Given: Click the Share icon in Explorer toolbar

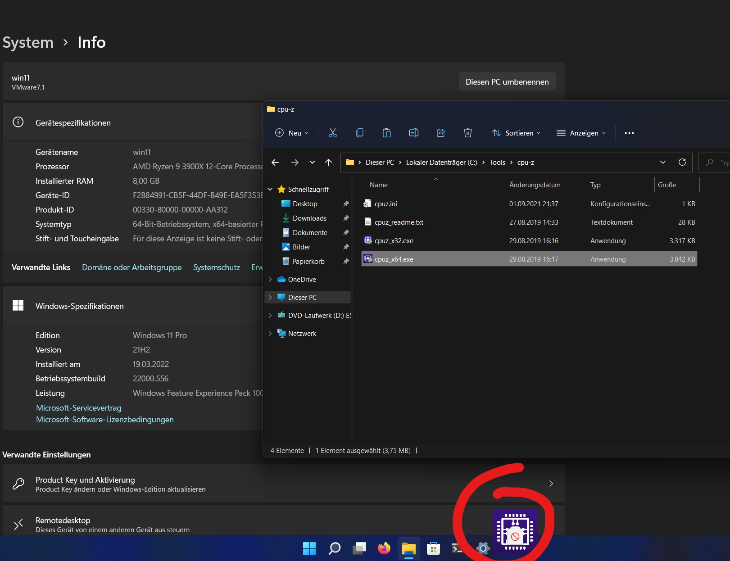Looking at the screenshot, I should 441,133.
